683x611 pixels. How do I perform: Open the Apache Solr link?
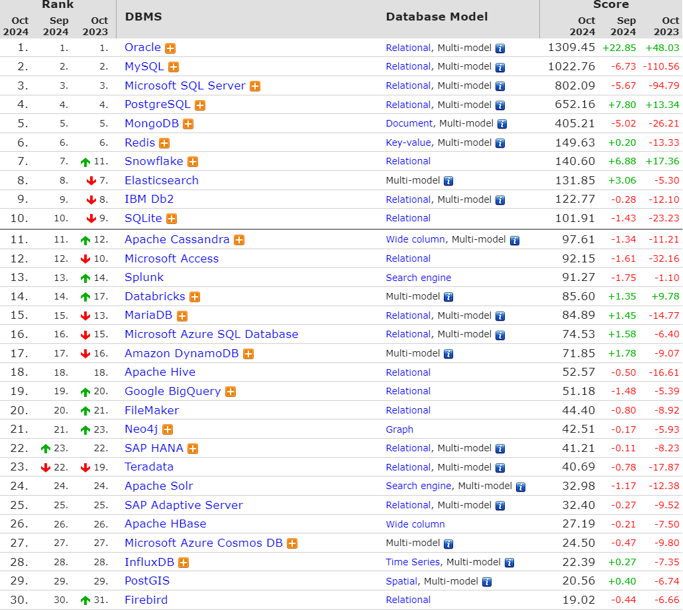(x=159, y=486)
